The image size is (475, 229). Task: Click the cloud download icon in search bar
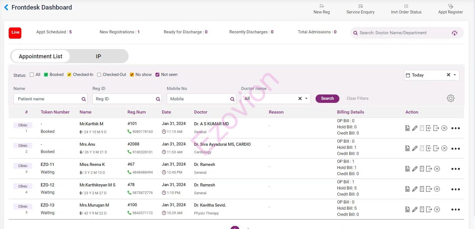point(455,33)
